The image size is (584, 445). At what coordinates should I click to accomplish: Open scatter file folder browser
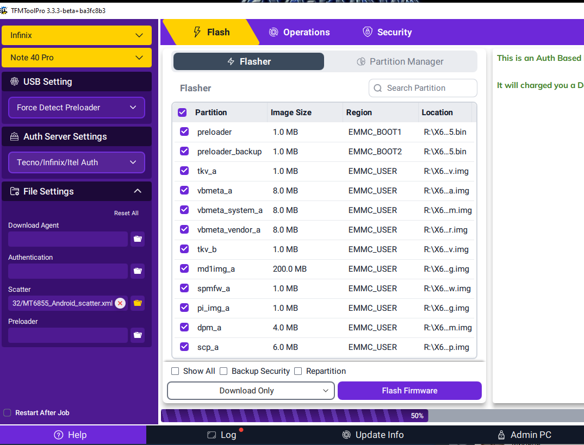(138, 303)
